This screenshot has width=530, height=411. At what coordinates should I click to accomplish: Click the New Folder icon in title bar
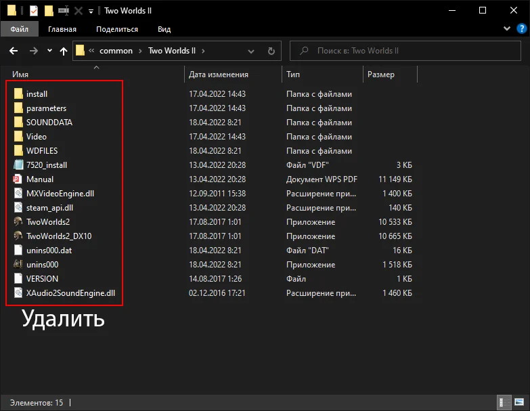tap(49, 11)
